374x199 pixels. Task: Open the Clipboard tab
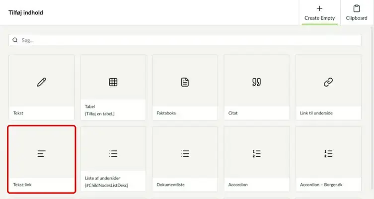click(357, 12)
